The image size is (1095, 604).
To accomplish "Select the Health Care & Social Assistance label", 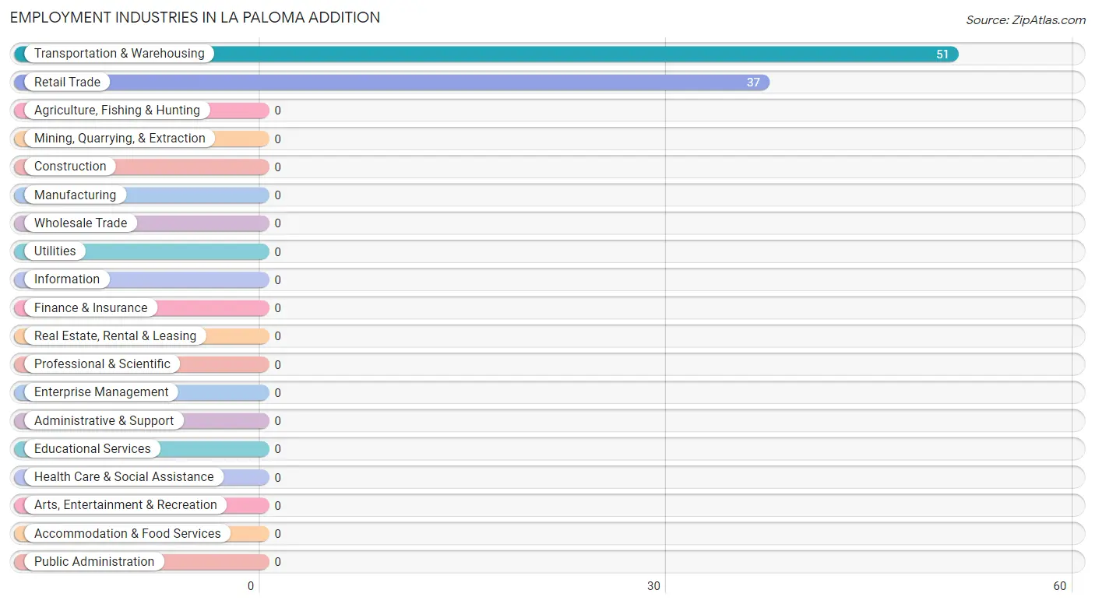I will click(124, 477).
